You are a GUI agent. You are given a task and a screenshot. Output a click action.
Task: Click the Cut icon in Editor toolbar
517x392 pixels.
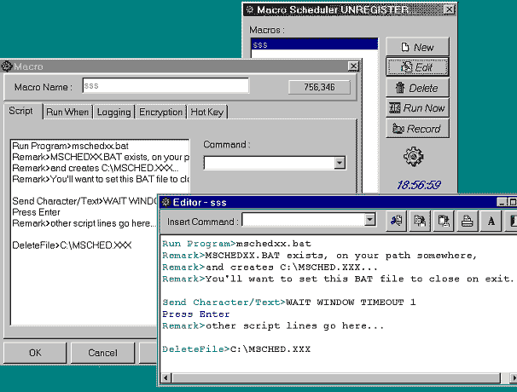(x=396, y=221)
